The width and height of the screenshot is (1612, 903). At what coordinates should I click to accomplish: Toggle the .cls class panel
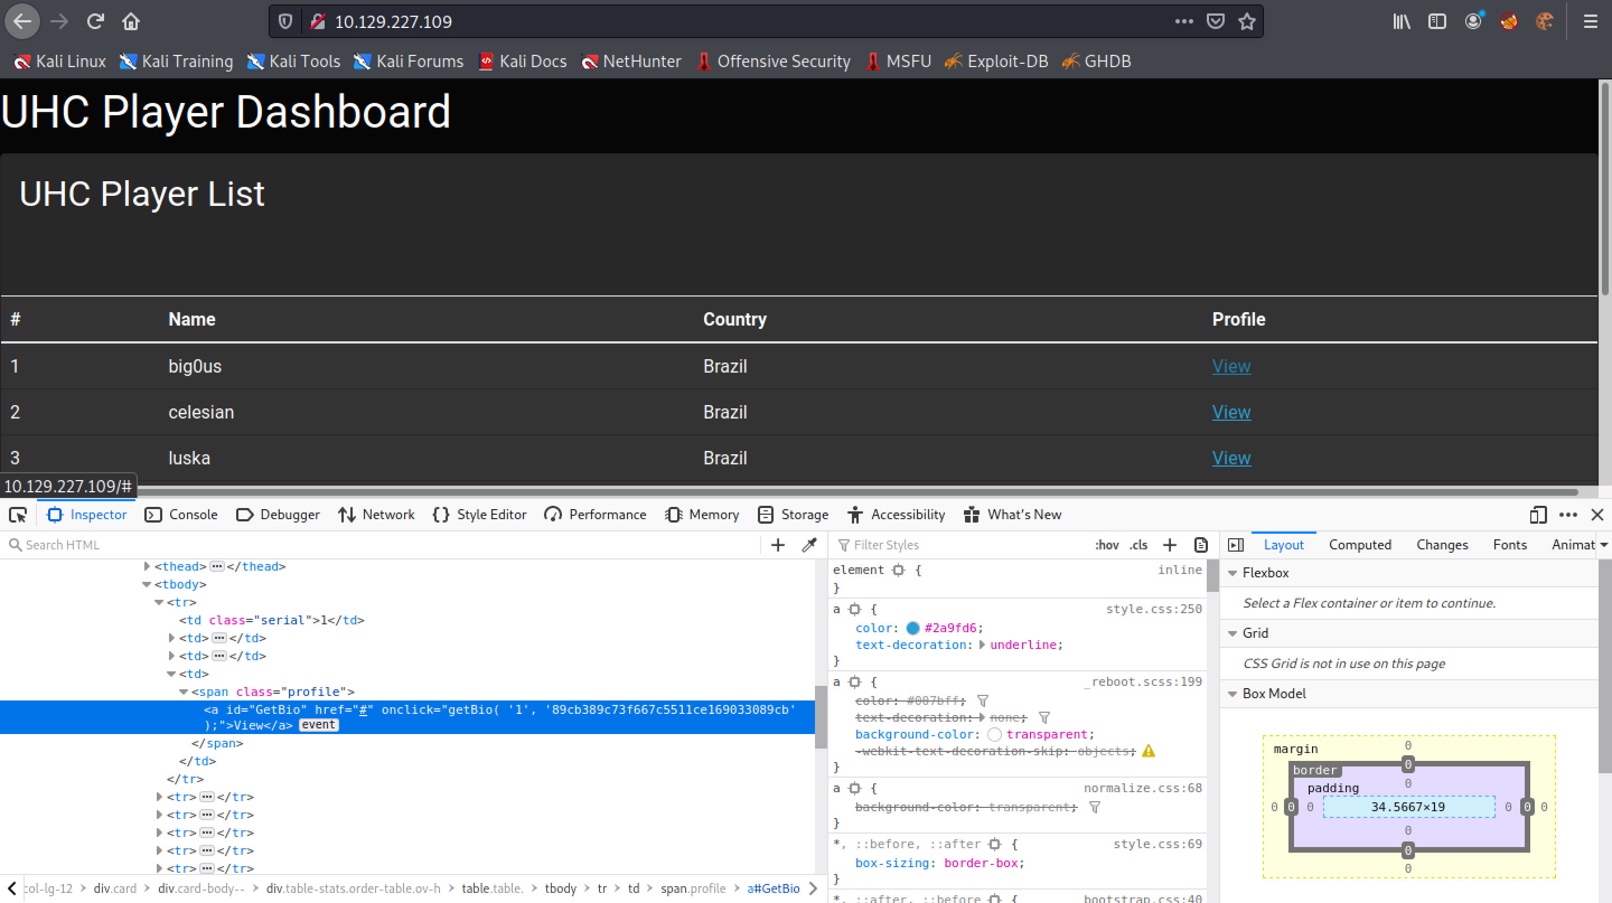(1139, 545)
